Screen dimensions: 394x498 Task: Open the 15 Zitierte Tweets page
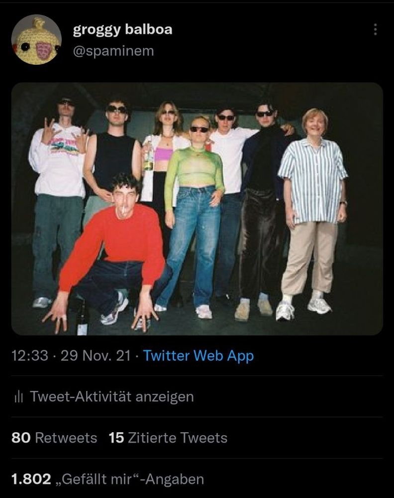click(168, 438)
